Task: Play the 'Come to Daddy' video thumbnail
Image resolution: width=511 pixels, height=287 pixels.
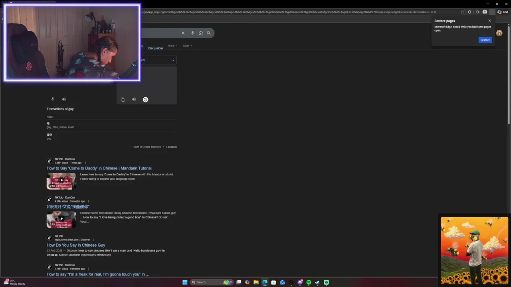Action: click(61, 181)
